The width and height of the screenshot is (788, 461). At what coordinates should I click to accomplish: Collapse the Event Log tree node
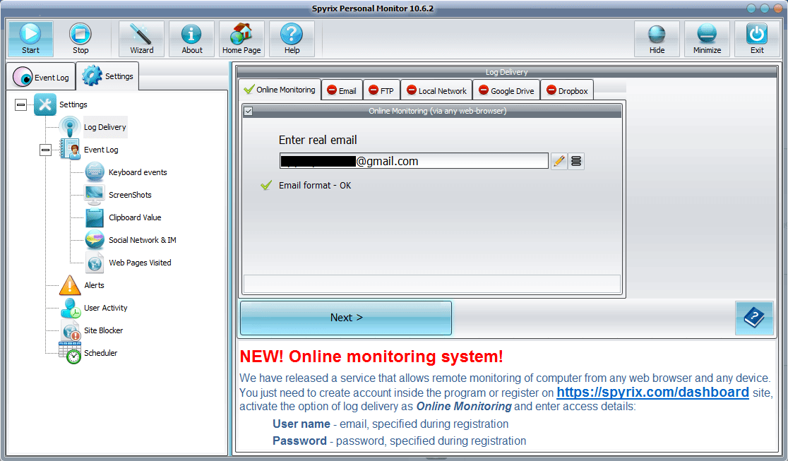pyautogui.click(x=46, y=150)
